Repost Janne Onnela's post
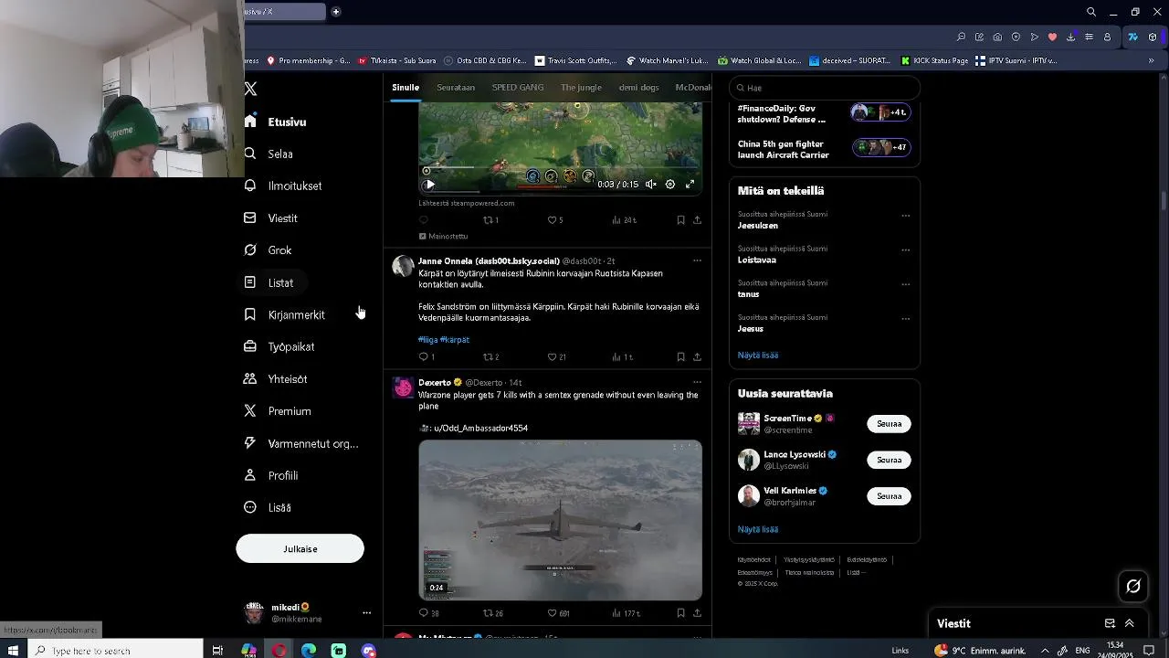The image size is (1169, 658). (x=490, y=357)
